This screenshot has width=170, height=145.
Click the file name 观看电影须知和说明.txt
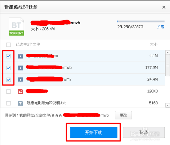[x=46, y=103]
